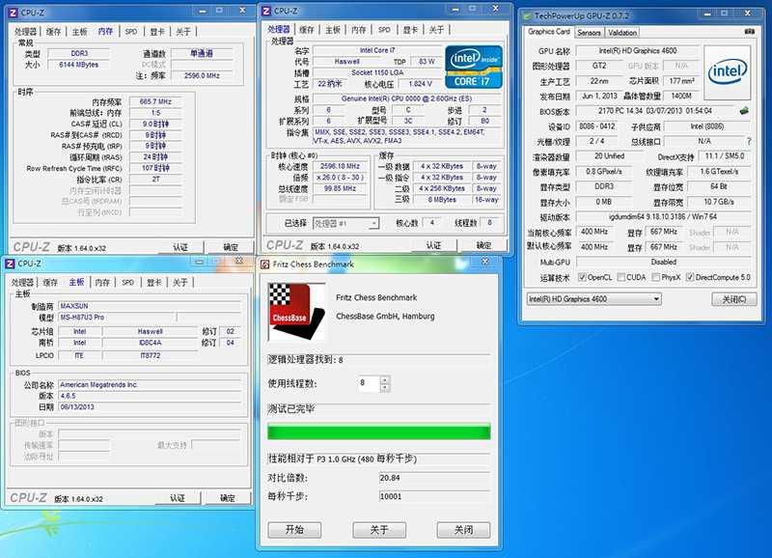Toggle the CUDA checkbox in GPU-Z

click(620, 277)
